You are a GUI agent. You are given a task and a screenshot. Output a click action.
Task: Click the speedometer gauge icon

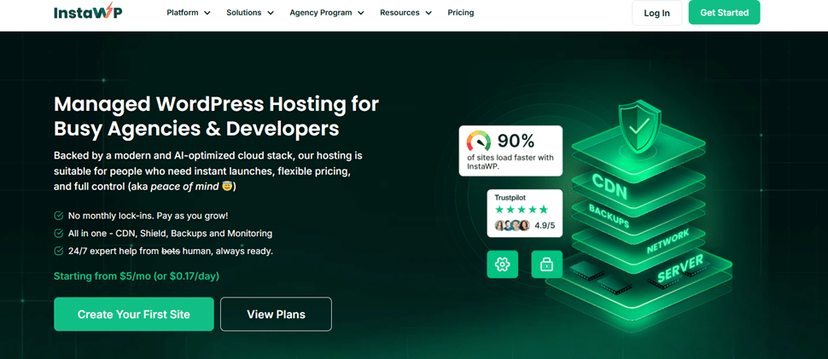coord(478,141)
